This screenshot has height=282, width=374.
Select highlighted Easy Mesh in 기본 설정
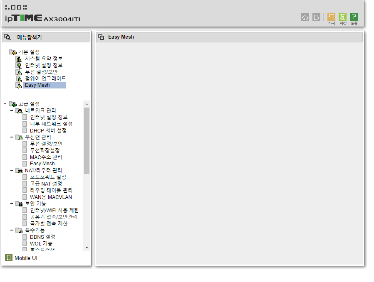click(x=45, y=85)
